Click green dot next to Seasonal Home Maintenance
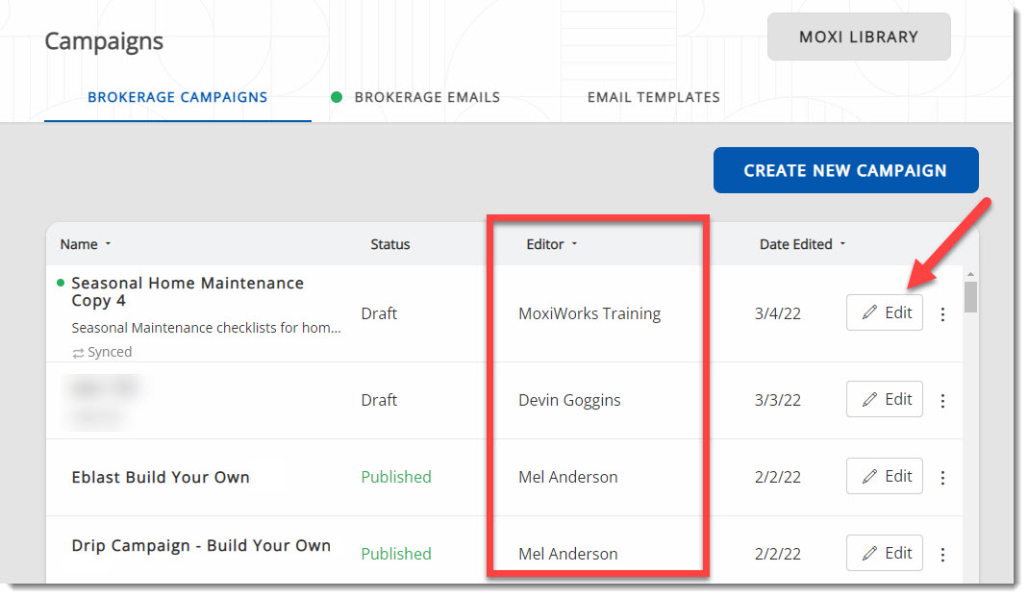Screen dimensions: 1028x598 tap(62, 283)
